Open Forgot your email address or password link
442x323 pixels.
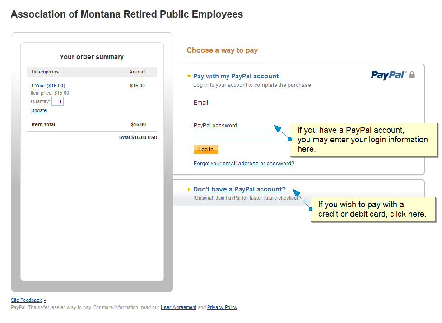point(244,164)
